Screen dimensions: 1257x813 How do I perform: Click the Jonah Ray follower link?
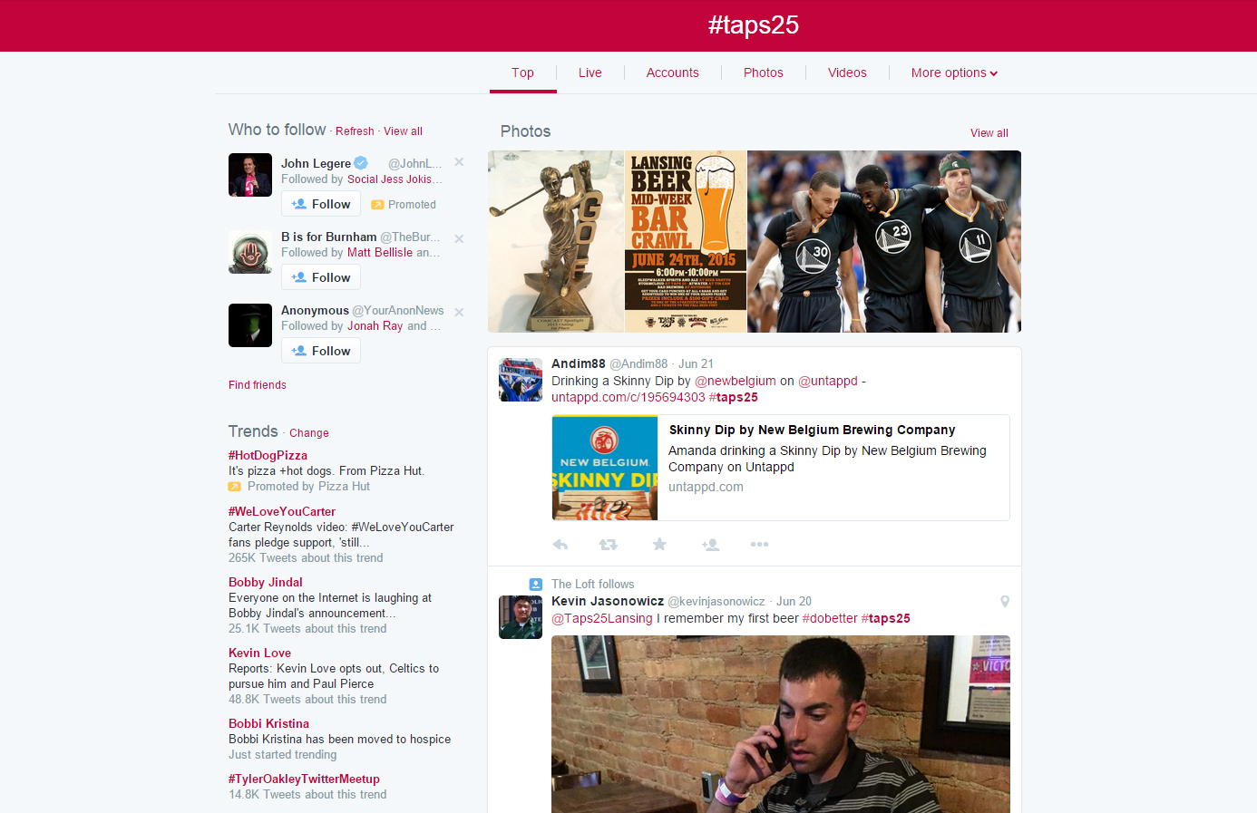click(x=375, y=326)
